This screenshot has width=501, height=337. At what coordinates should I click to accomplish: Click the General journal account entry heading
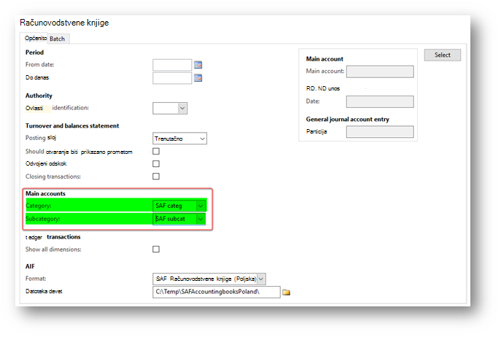tap(348, 119)
